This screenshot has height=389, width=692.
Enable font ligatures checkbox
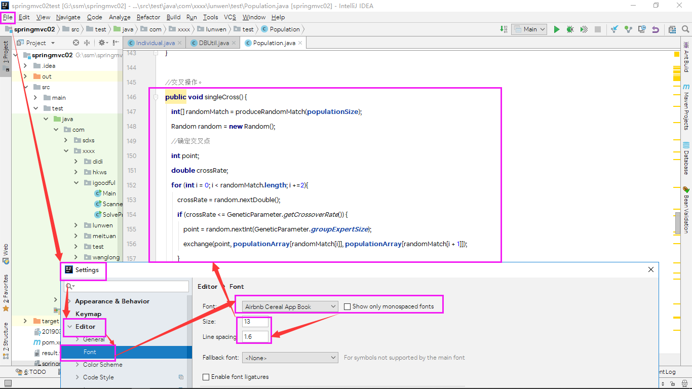point(206,377)
